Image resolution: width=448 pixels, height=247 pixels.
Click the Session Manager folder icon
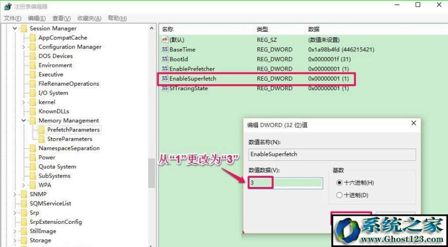click(24, 29)
